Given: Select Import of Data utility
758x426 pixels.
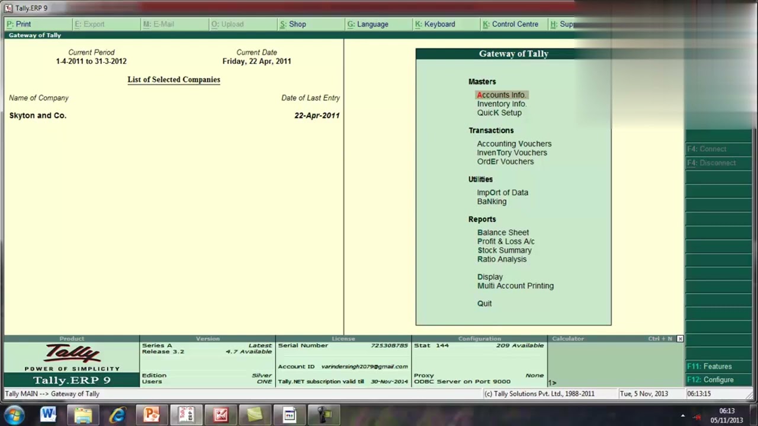Looking at the screenshot, I should point(503,192).
